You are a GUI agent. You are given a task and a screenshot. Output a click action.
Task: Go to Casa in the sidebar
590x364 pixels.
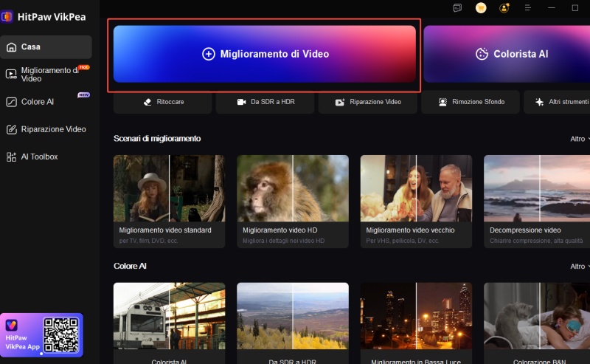coord(46,47)
